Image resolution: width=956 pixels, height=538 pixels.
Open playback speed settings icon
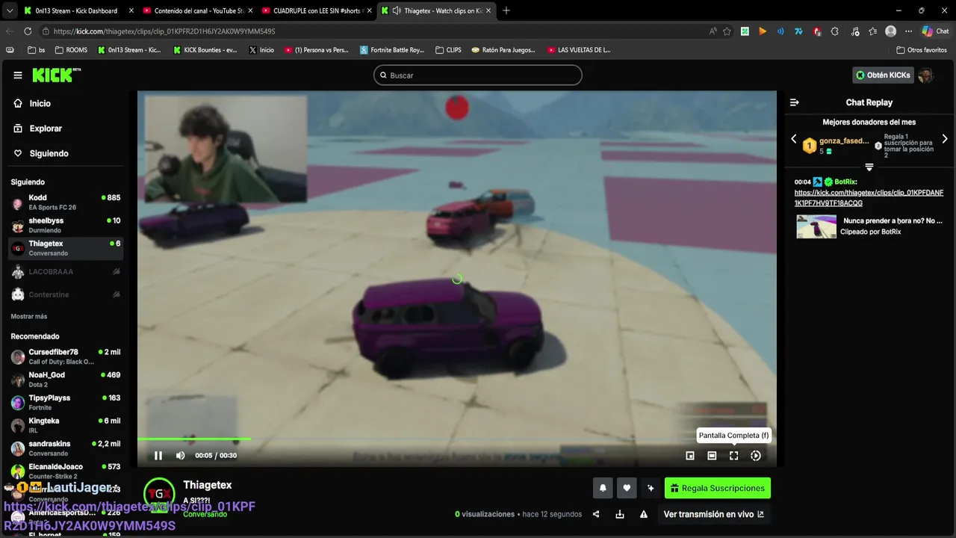(756, 456)
